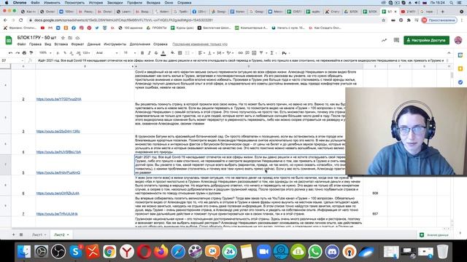Image resolution: width=467 pixels, height=262 pixels.
Task: Open the activity dashboard trend icon
Action: point(385,40)
